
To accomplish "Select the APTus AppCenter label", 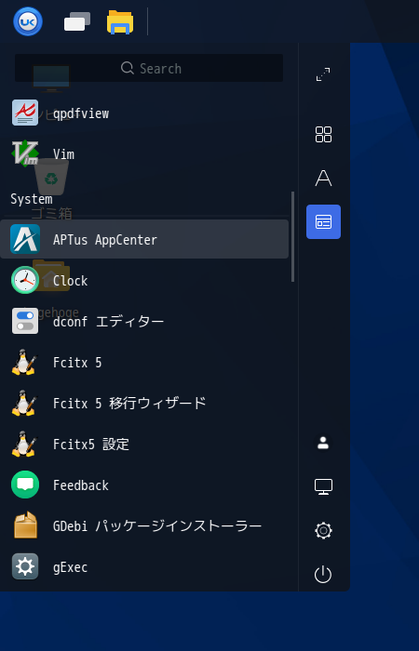I will point(105,240).
